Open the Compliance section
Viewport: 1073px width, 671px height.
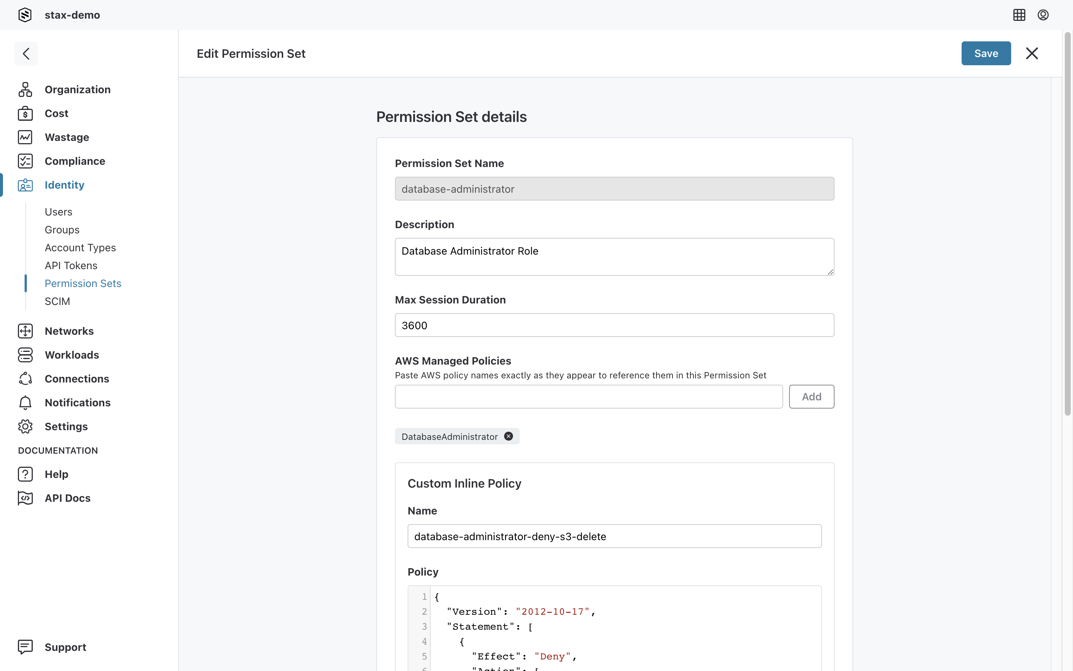[x=75, y=161]
